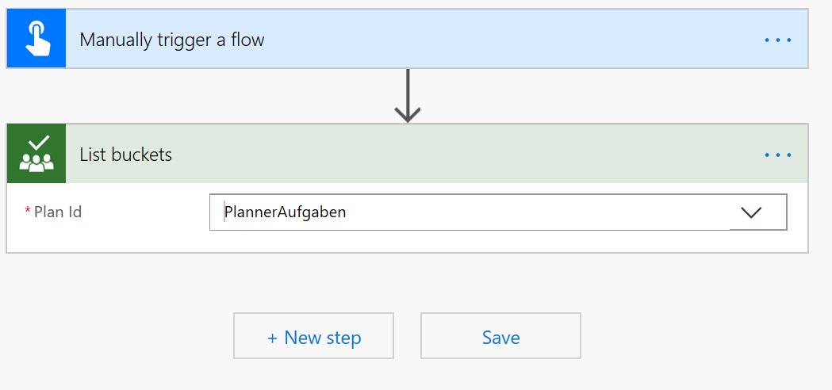Click the Plan Id field label
The height and width of the screenshot is (390, 832).
pyautogui.click(x=58, y=212)
